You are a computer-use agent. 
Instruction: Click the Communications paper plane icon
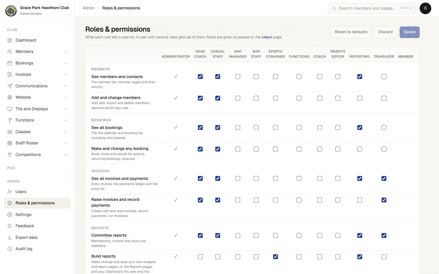coord(10,86)
